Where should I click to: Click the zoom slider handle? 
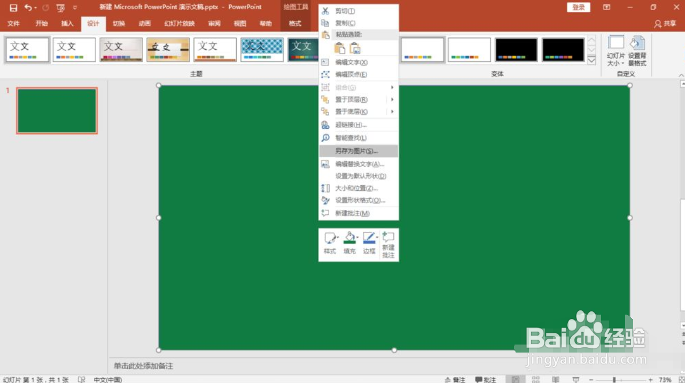click(x=614, y=379)
